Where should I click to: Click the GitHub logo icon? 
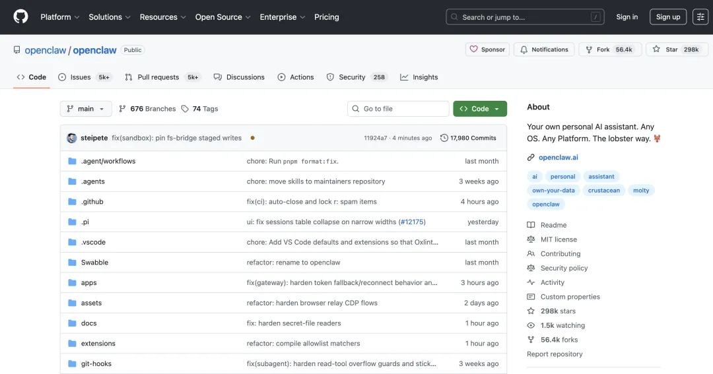21,16
